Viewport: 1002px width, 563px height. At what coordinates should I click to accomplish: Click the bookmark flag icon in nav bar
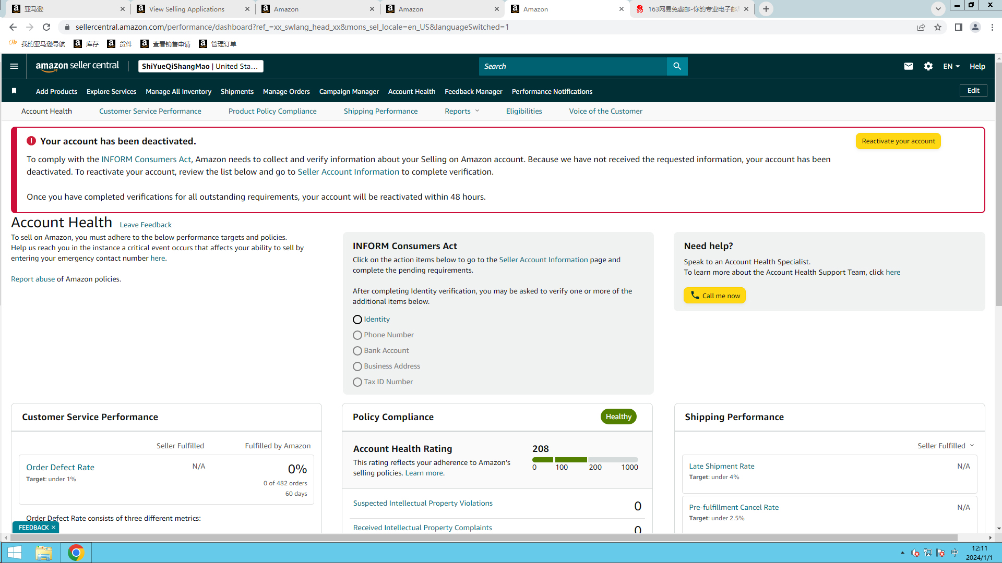[14, 91]
